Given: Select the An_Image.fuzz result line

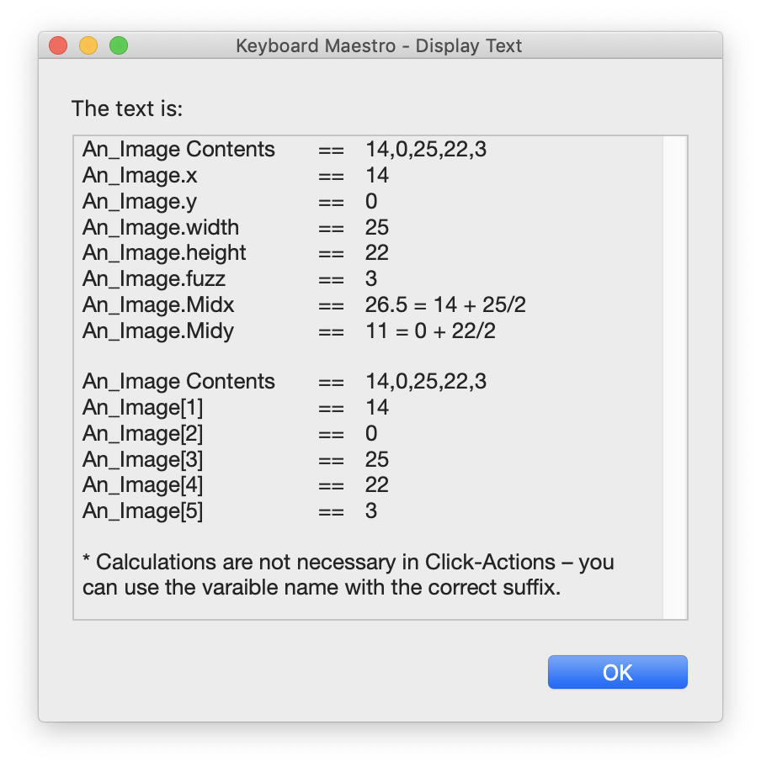Looking at the screenshot, I should click(227, 278).
